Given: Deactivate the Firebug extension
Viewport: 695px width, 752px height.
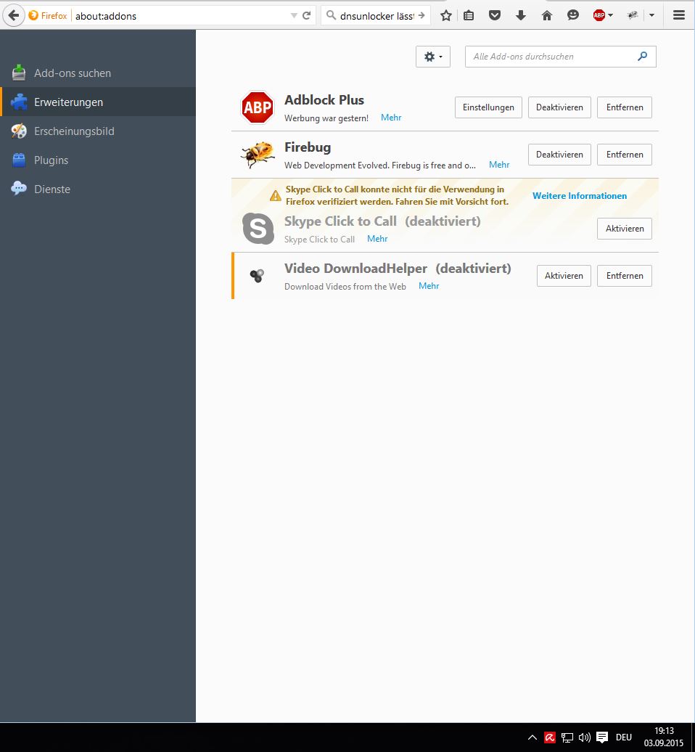Looking at the screenshot, I should click(x=559, y=155).
